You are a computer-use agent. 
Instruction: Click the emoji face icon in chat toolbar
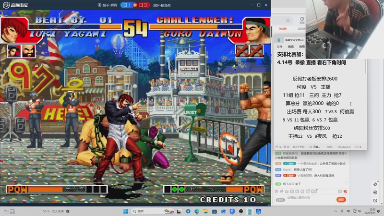click(276, 192)
